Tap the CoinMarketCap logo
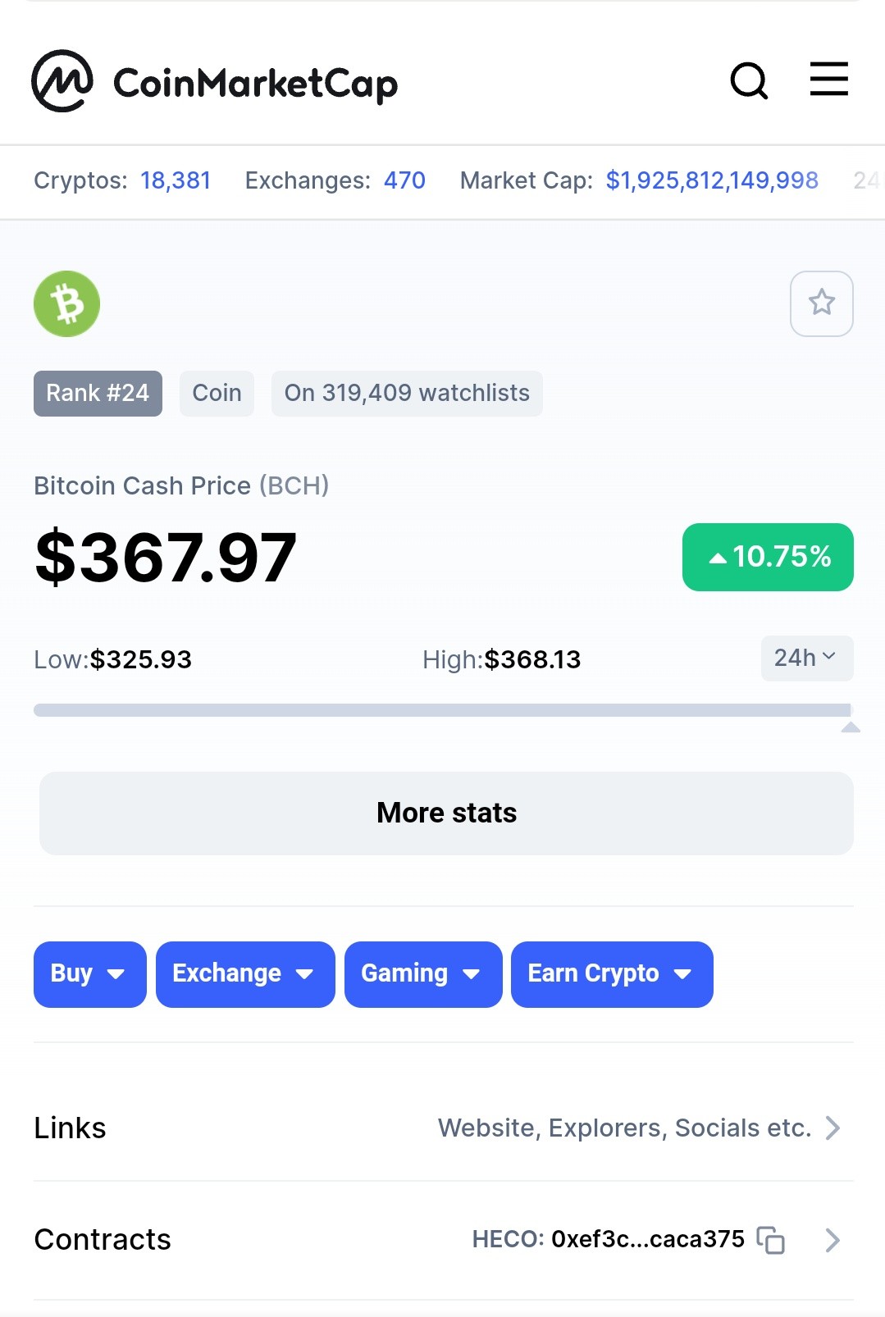The width and height of the screenshot is (885, 1317). tap(214, 81)
